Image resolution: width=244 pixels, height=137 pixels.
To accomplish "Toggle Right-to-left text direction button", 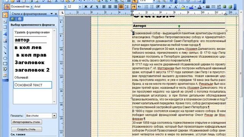I will [140, 7].
